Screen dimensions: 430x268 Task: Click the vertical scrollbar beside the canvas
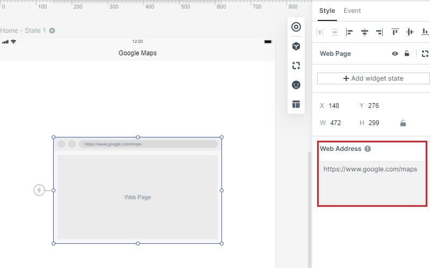(310, 209)
